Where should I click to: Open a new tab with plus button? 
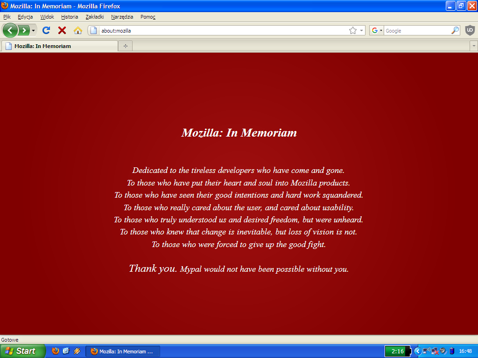125,46
